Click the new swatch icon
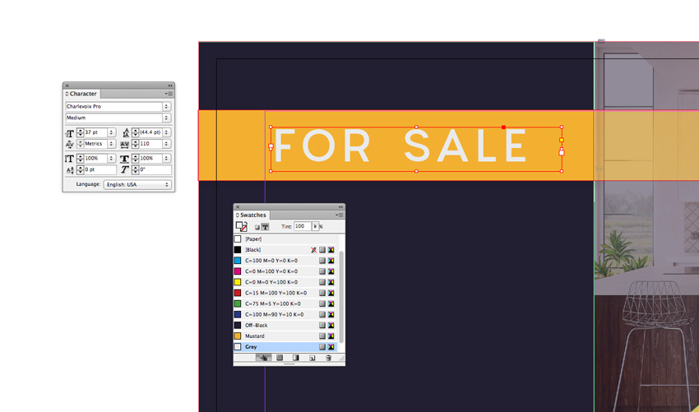699x412 pixels. (x=312, y=358)
